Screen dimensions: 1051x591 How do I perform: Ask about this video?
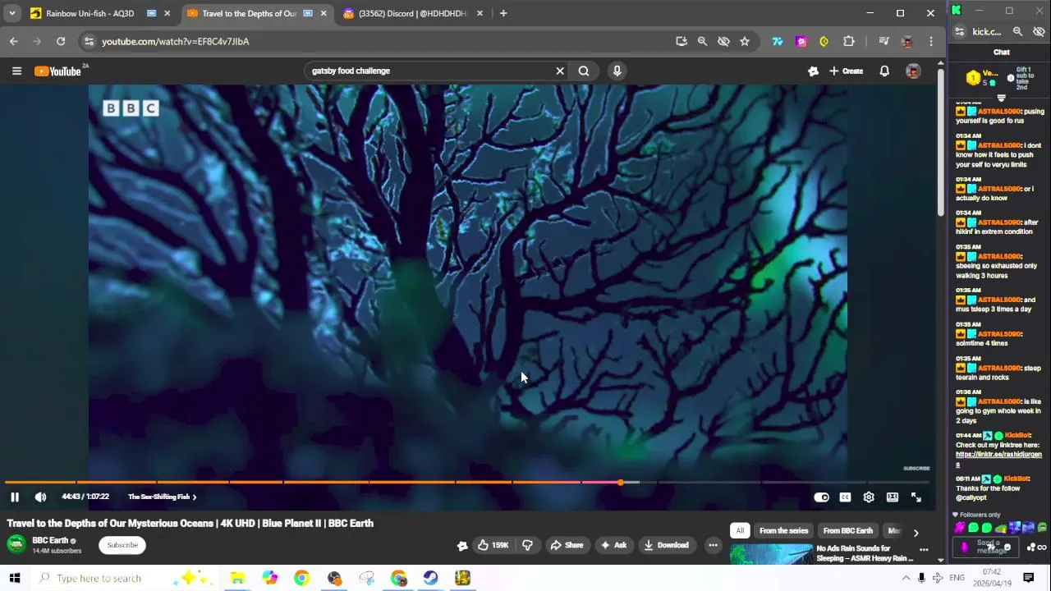pos(614,545)
